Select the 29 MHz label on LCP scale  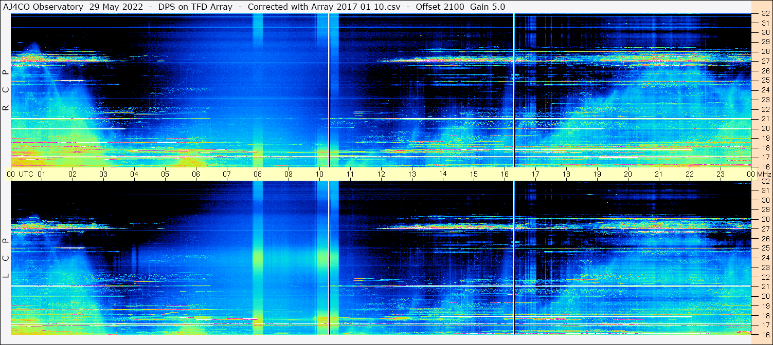point(765,209)
